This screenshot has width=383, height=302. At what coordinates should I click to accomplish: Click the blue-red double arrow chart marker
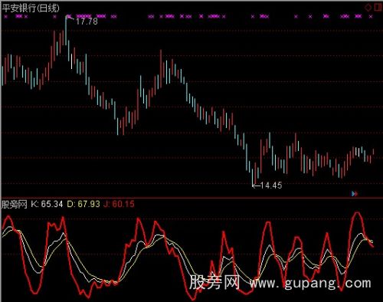click(355, 194)
